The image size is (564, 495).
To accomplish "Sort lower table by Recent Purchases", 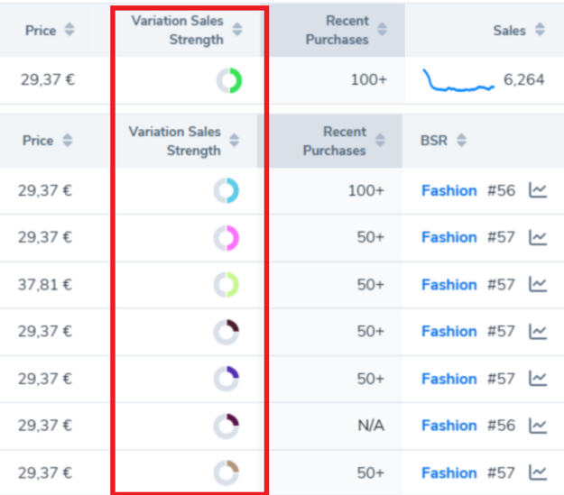I will [x=379, y=141].
